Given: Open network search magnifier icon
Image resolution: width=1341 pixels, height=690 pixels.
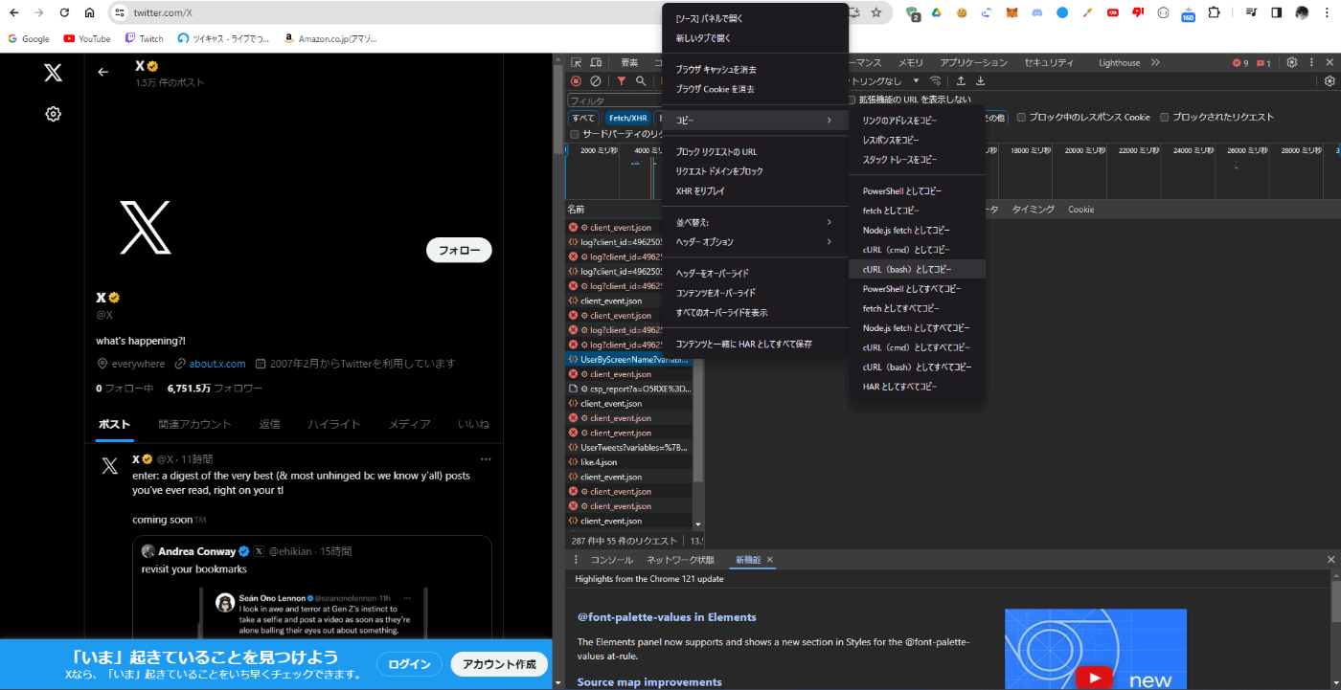Looking at the screenshot, I should pyautogui.click(x=641, y=81).
